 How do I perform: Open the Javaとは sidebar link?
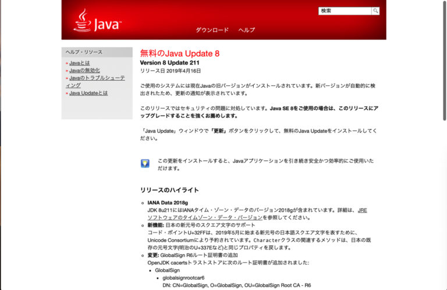pyautogui.click(x=80, y=63)
